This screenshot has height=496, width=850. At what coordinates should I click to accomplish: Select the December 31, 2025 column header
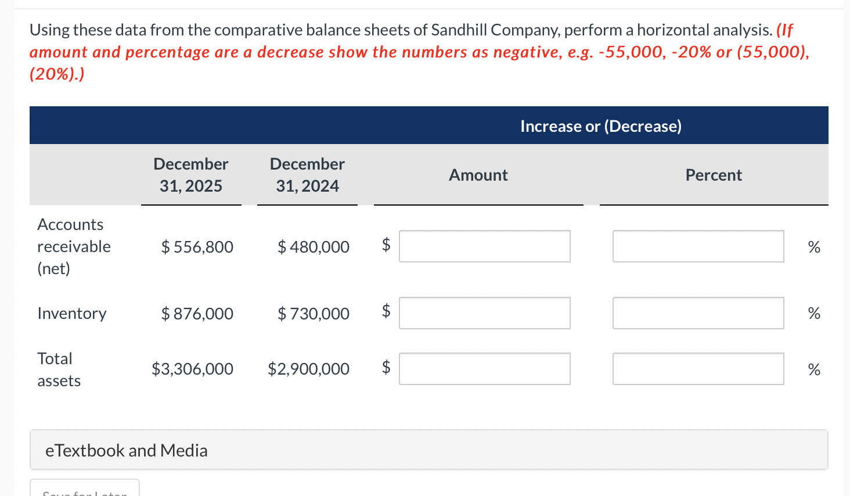[190, 174]
